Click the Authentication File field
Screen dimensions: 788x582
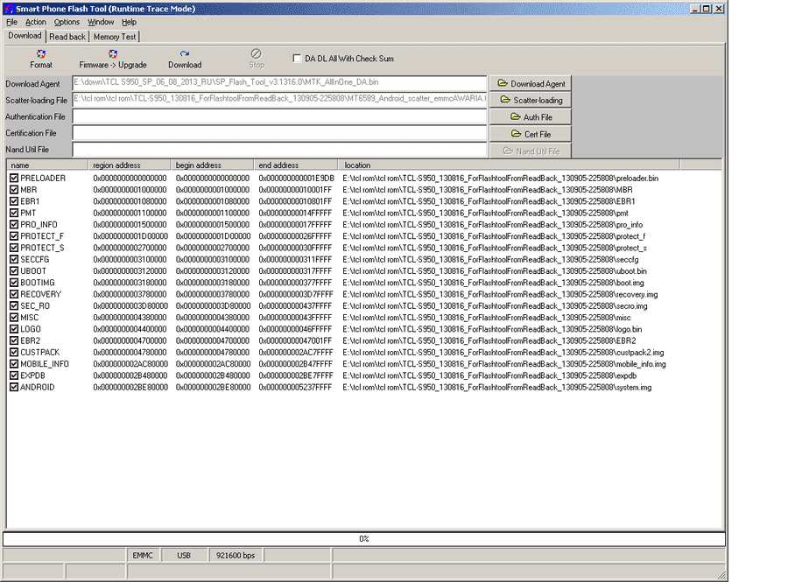coord(279,116)
